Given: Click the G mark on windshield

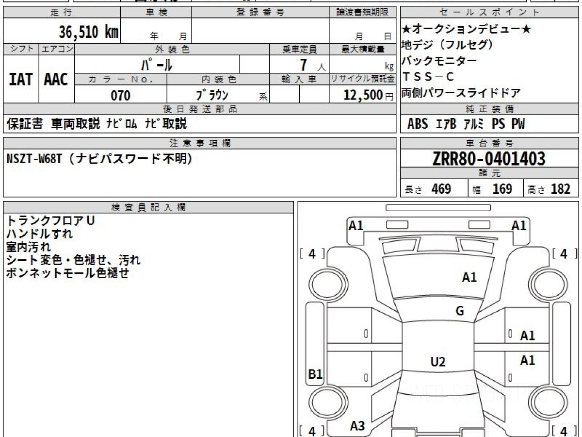Looking at the screenshot, I should 460,311.
